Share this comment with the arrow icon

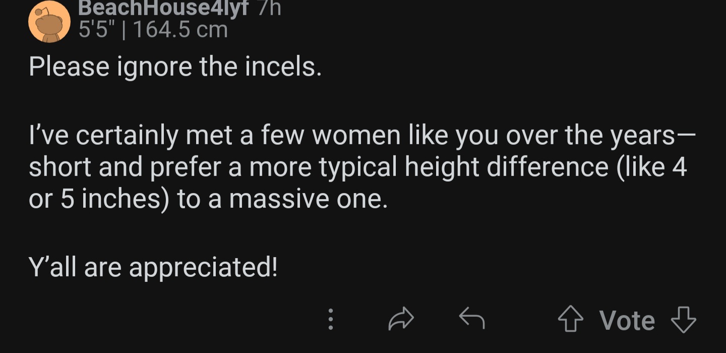click(x=401, y=320)
